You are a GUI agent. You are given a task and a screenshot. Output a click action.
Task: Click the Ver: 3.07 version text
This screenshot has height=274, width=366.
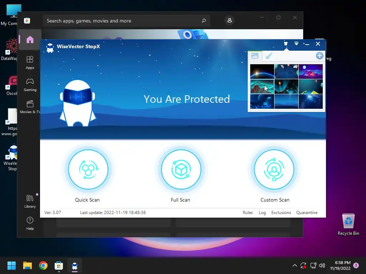53,213
